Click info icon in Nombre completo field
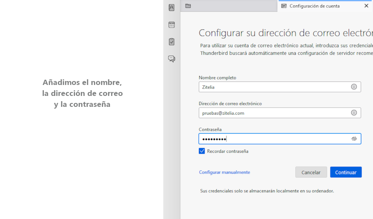The image size is (373, 219). tap(354, 87)
